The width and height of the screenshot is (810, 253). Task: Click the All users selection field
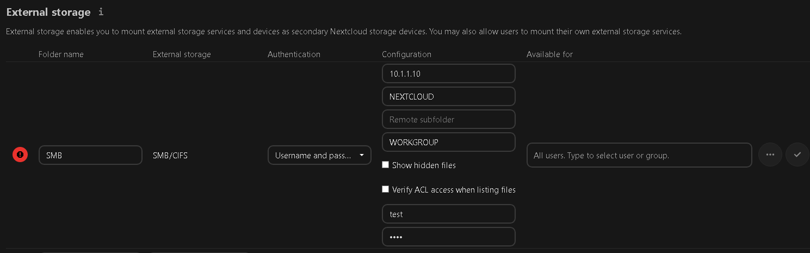[639, 155]
